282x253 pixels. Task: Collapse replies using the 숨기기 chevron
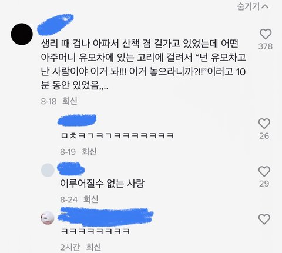click(x=253, y=6)
